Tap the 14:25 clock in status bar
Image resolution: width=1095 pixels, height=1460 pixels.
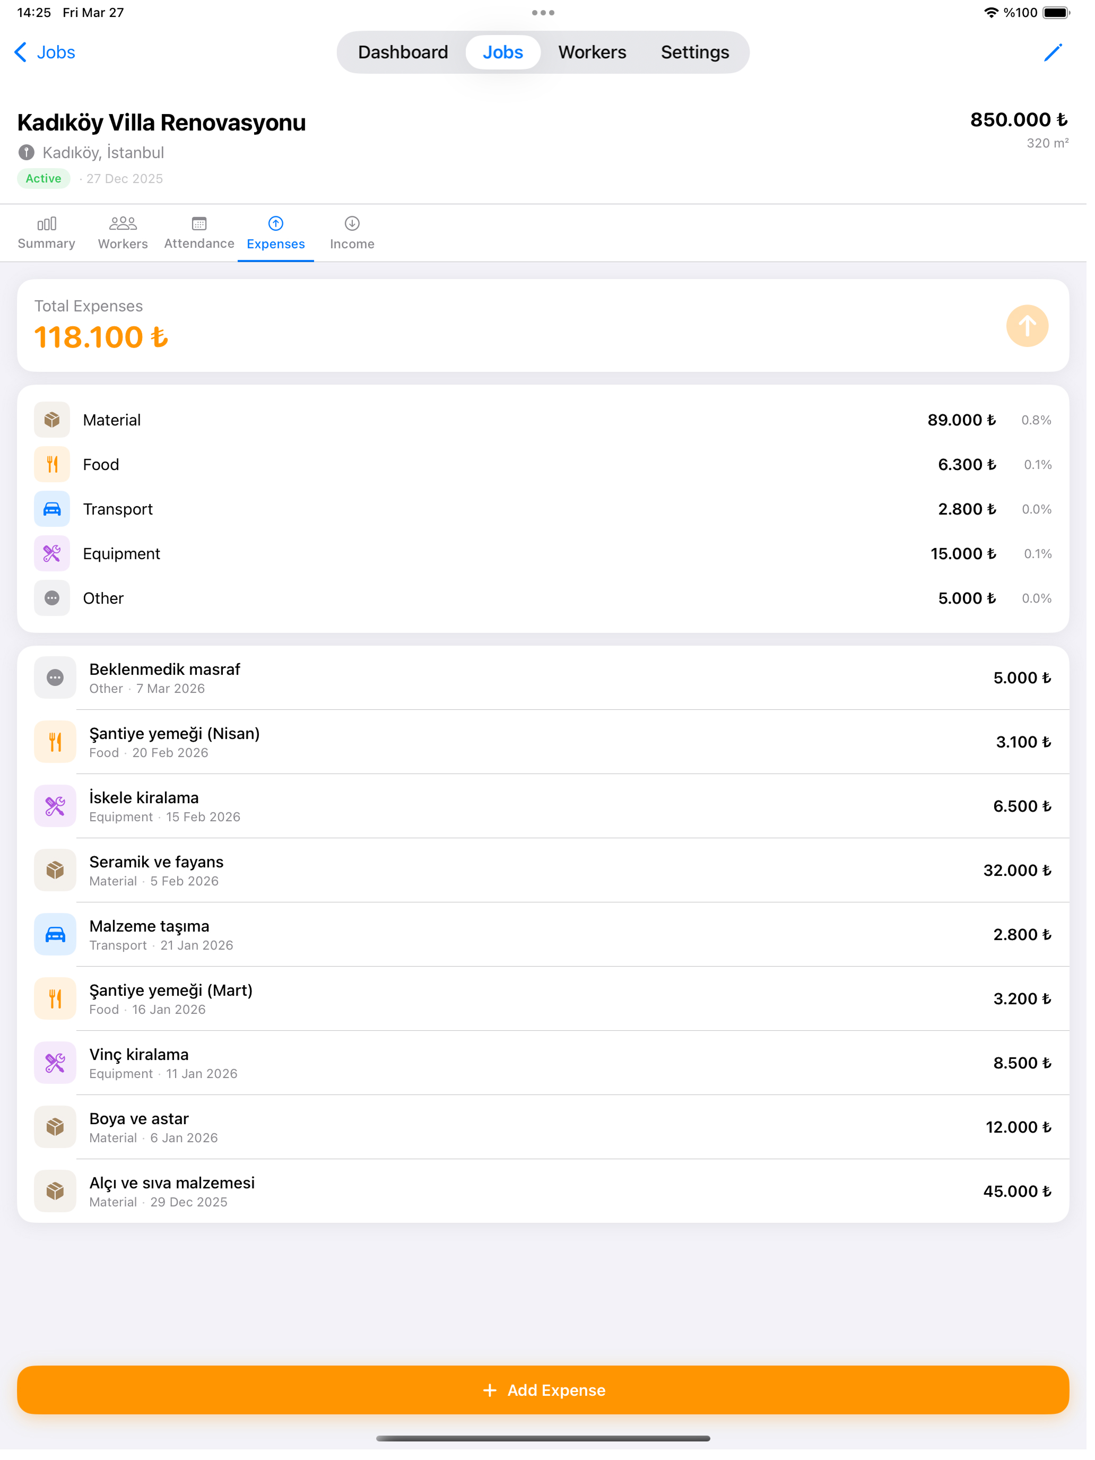tap(33, 13)
